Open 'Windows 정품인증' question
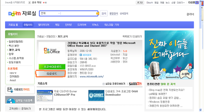The image size is (204, 112). (159, 102)
